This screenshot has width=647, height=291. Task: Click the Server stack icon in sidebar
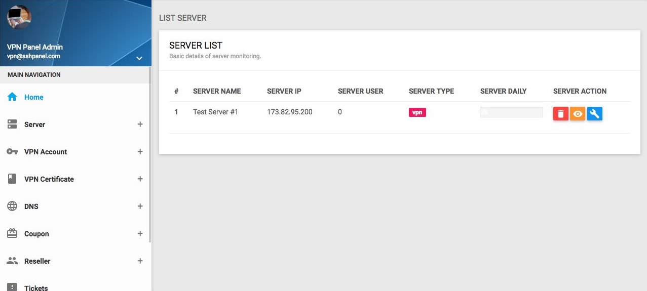[12, 124]
